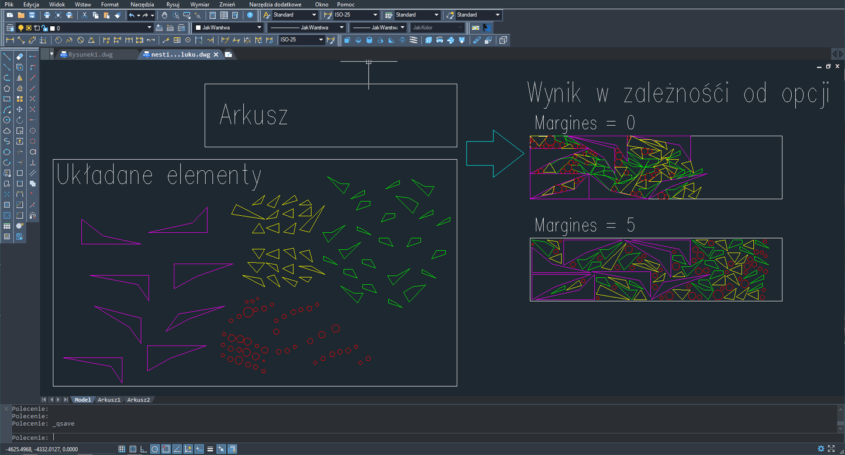Open the settings gear in status bar
The height and width of the screenshot is (455, 845).
pyautogui.click(x=821, y=449)
